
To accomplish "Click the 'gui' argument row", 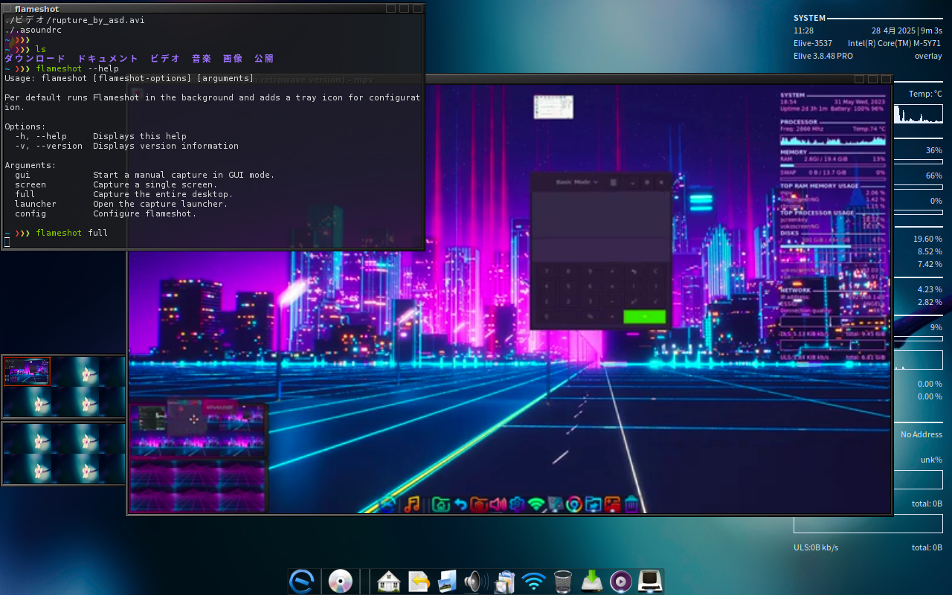I will click(x=145, y=175).
